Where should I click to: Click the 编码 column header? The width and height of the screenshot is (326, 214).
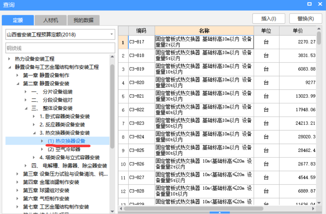[141, 31]
